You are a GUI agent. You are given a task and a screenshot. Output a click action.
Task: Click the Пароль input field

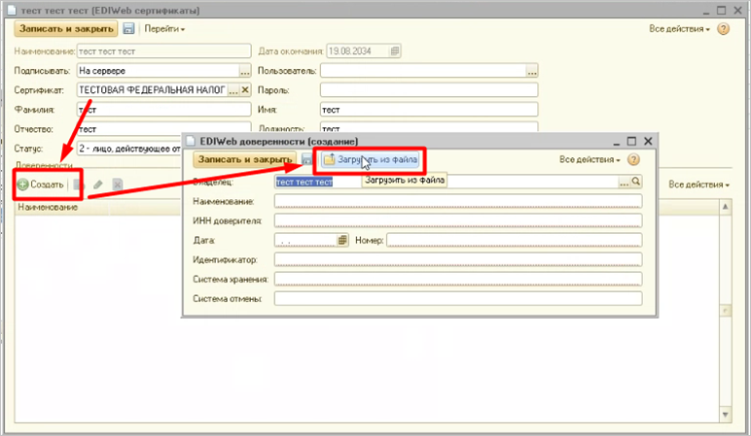[429, 90]
